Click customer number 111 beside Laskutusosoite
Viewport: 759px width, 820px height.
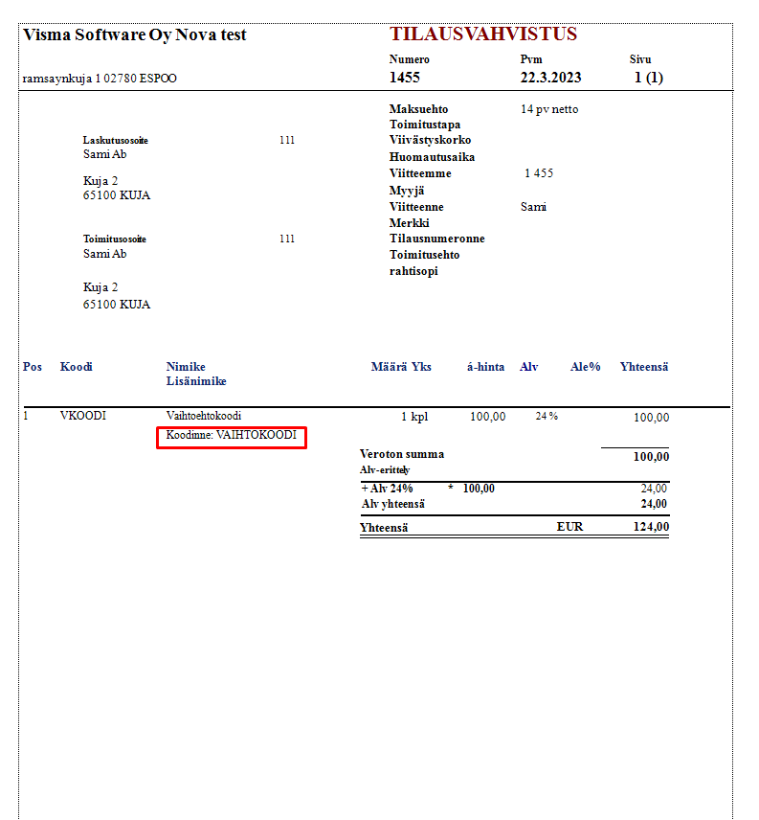click(287, 140)
